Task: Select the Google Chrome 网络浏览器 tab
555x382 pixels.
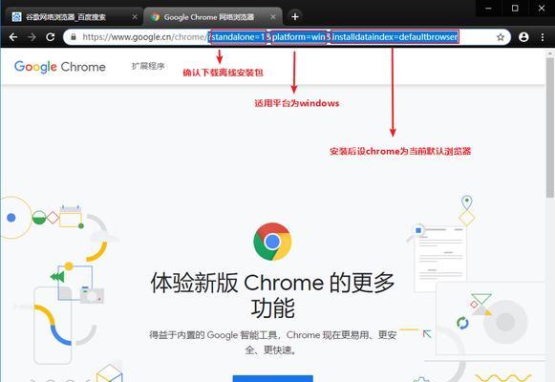Action: click(x=213, y=16)
